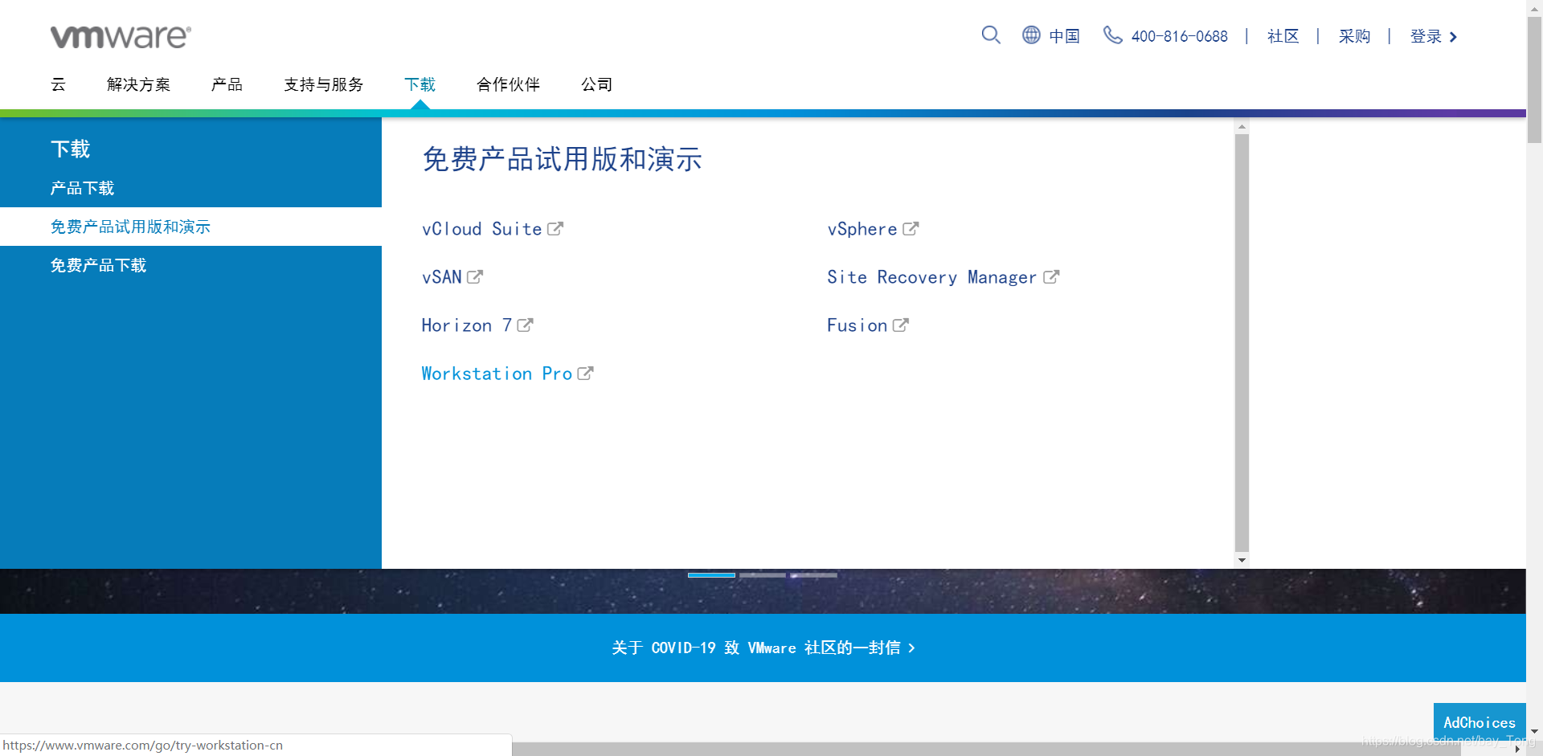Open the vCloud Suite trial link
Viewport: 1543px width, 756px height.
pyautogui.click(x=482, y=229)
